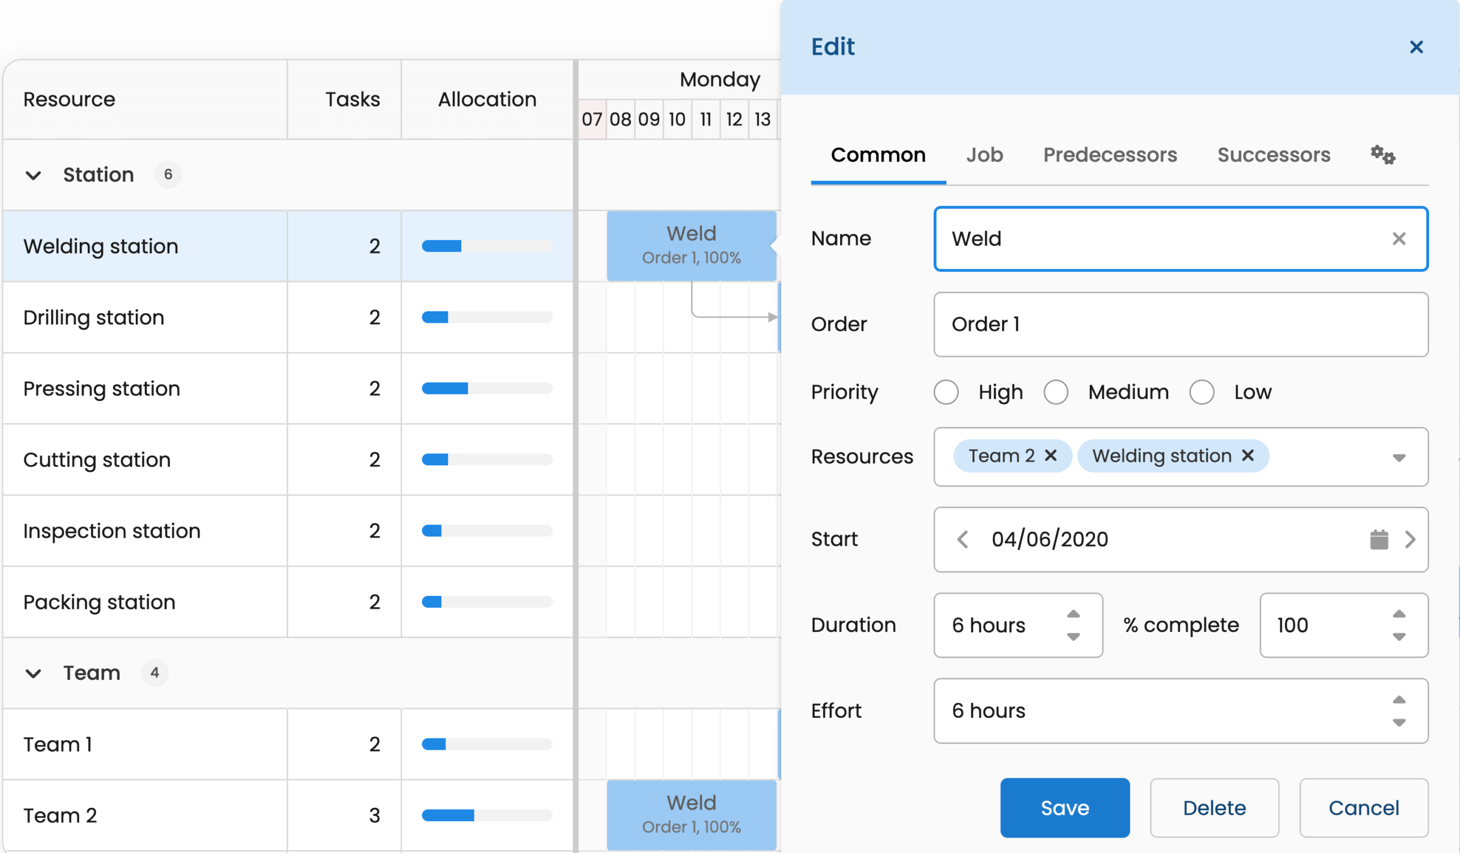This screenshot has height=853, width=1460.
Task: Open the advanced settings gears tab
Action: [1382, 155]
